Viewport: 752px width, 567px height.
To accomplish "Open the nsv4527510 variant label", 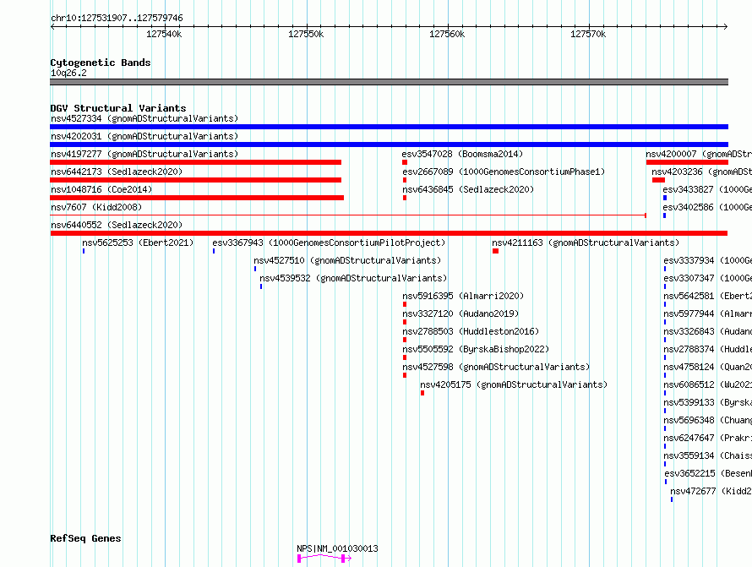I will click(347, 260).
